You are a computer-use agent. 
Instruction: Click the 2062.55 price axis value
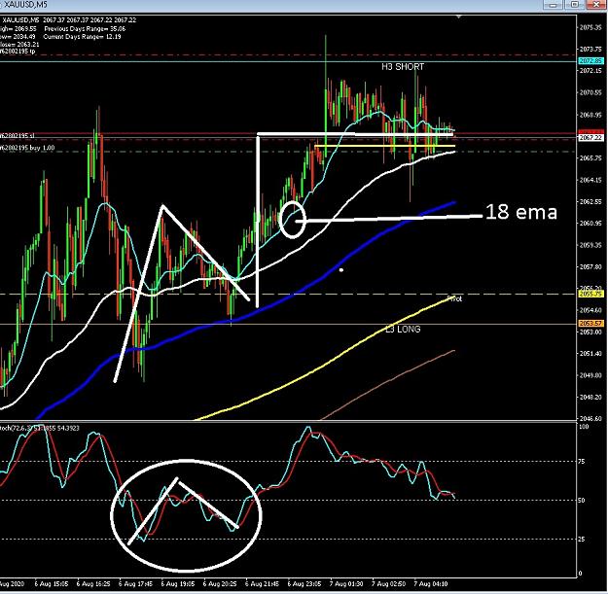coord(590,201)
